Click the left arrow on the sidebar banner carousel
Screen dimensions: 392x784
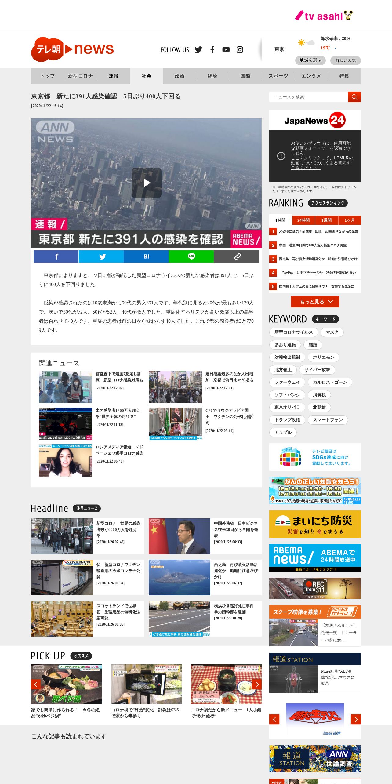tap(274, 720)
